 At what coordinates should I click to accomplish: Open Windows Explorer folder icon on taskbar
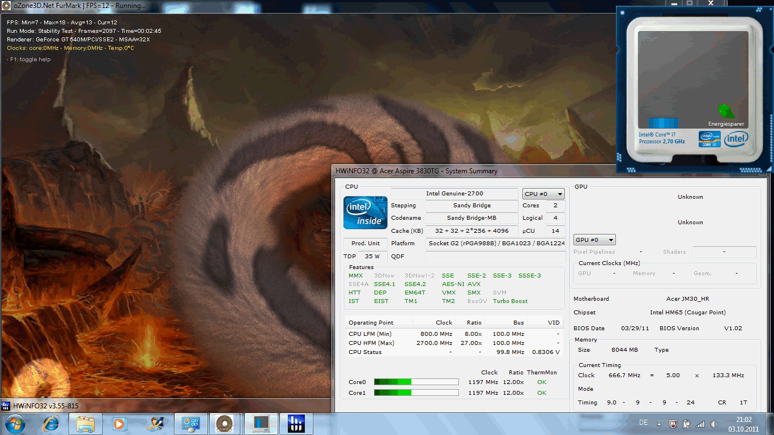[86, 423]
